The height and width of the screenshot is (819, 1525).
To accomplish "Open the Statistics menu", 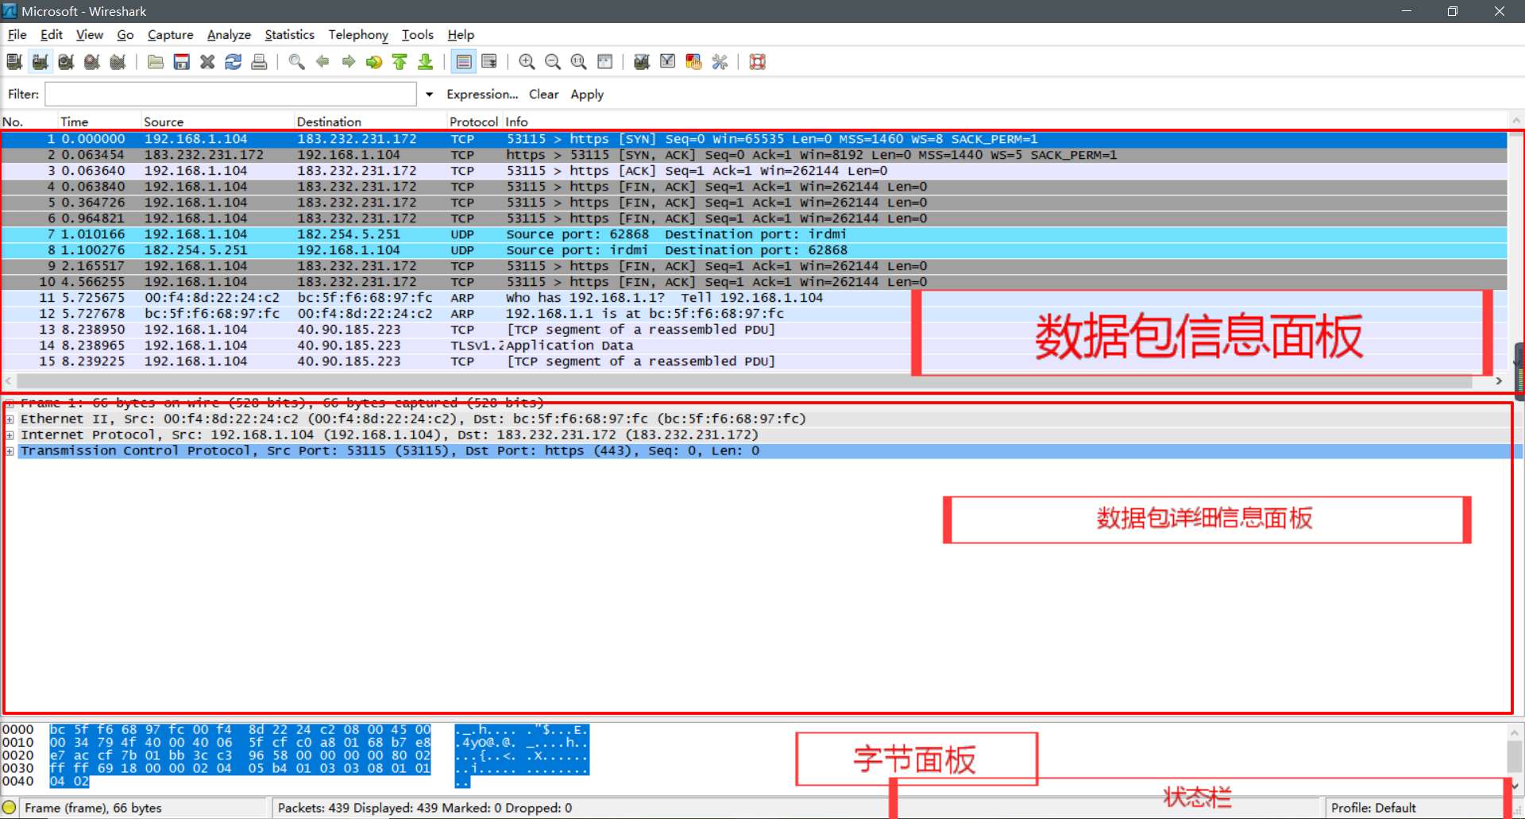I will (x=289, y=35).
